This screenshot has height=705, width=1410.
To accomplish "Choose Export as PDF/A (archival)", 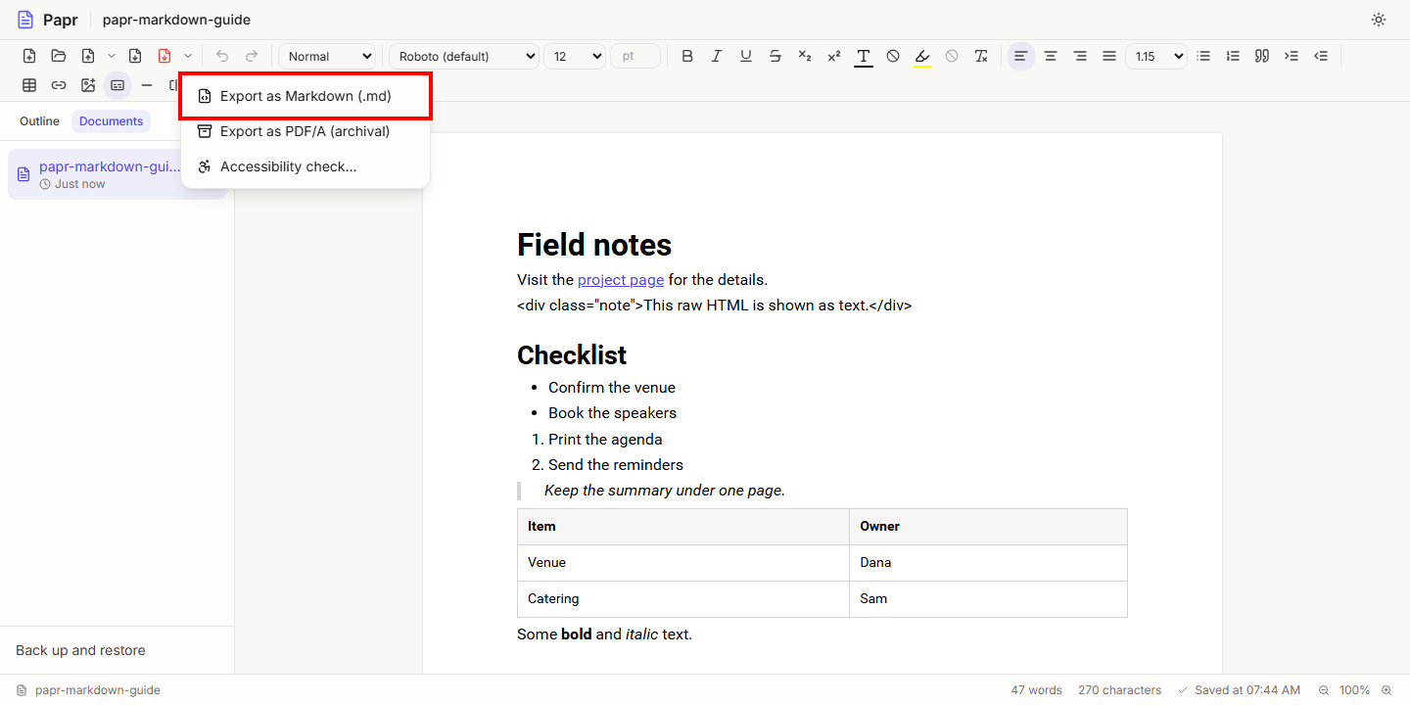I will pos(305,131).
